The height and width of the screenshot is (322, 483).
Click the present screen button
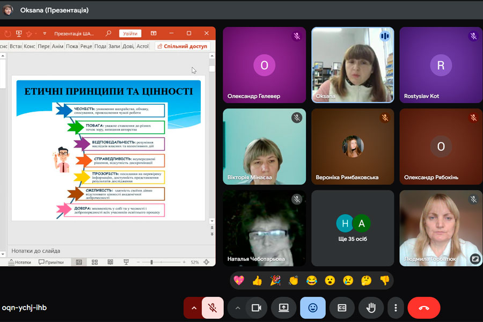(283, 308)
